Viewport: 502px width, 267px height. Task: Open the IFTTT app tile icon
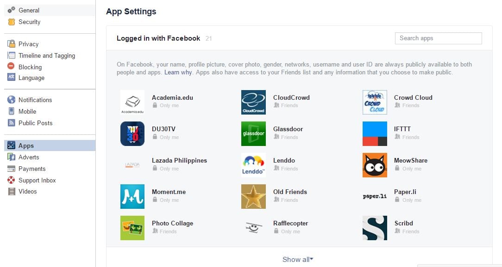(x=375, y=133)
